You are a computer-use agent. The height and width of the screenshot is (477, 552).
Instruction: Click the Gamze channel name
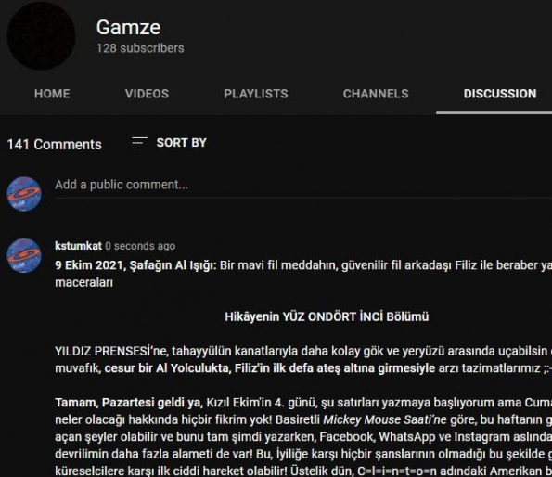[129, 28]
